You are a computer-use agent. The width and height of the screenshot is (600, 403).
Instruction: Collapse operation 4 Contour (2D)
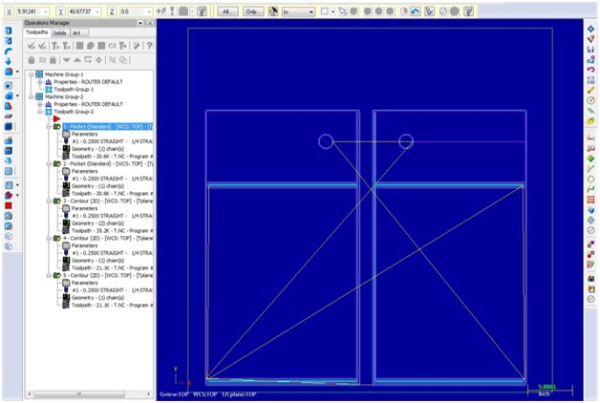click(49, 238)
